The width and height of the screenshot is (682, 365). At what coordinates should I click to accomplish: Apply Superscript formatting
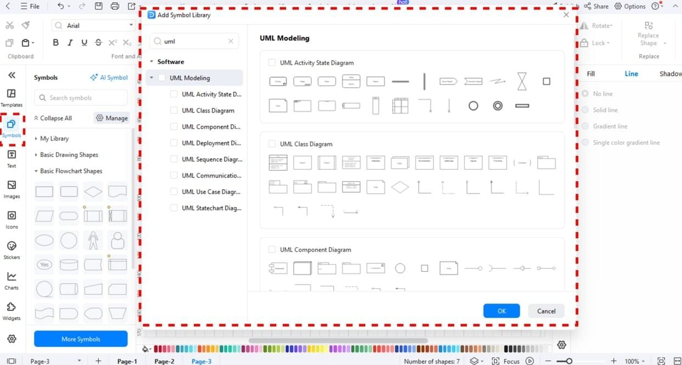point(113,43)
